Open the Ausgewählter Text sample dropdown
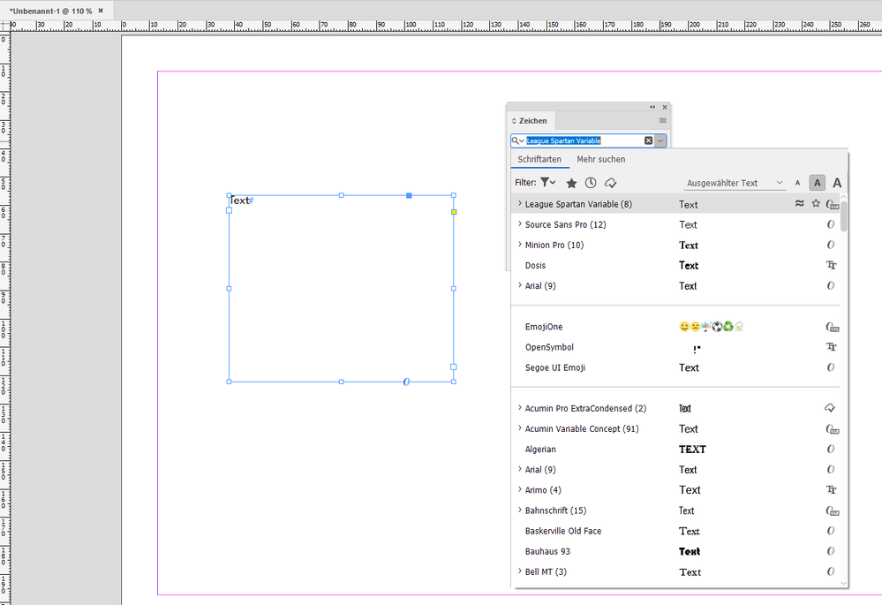Screen dimensions: 882x605 735,183
